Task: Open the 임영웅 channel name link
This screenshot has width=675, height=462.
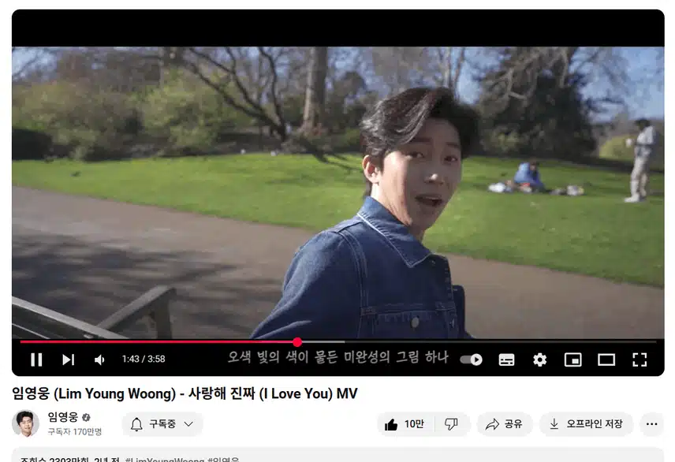Action: 63,417
